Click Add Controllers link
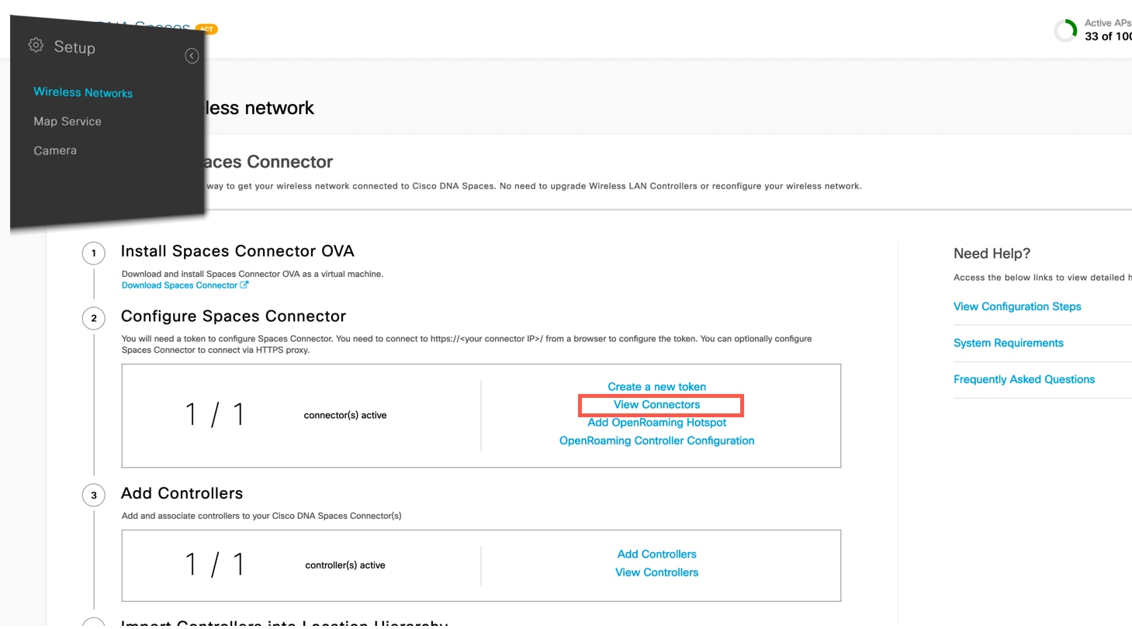 [657, 554]
